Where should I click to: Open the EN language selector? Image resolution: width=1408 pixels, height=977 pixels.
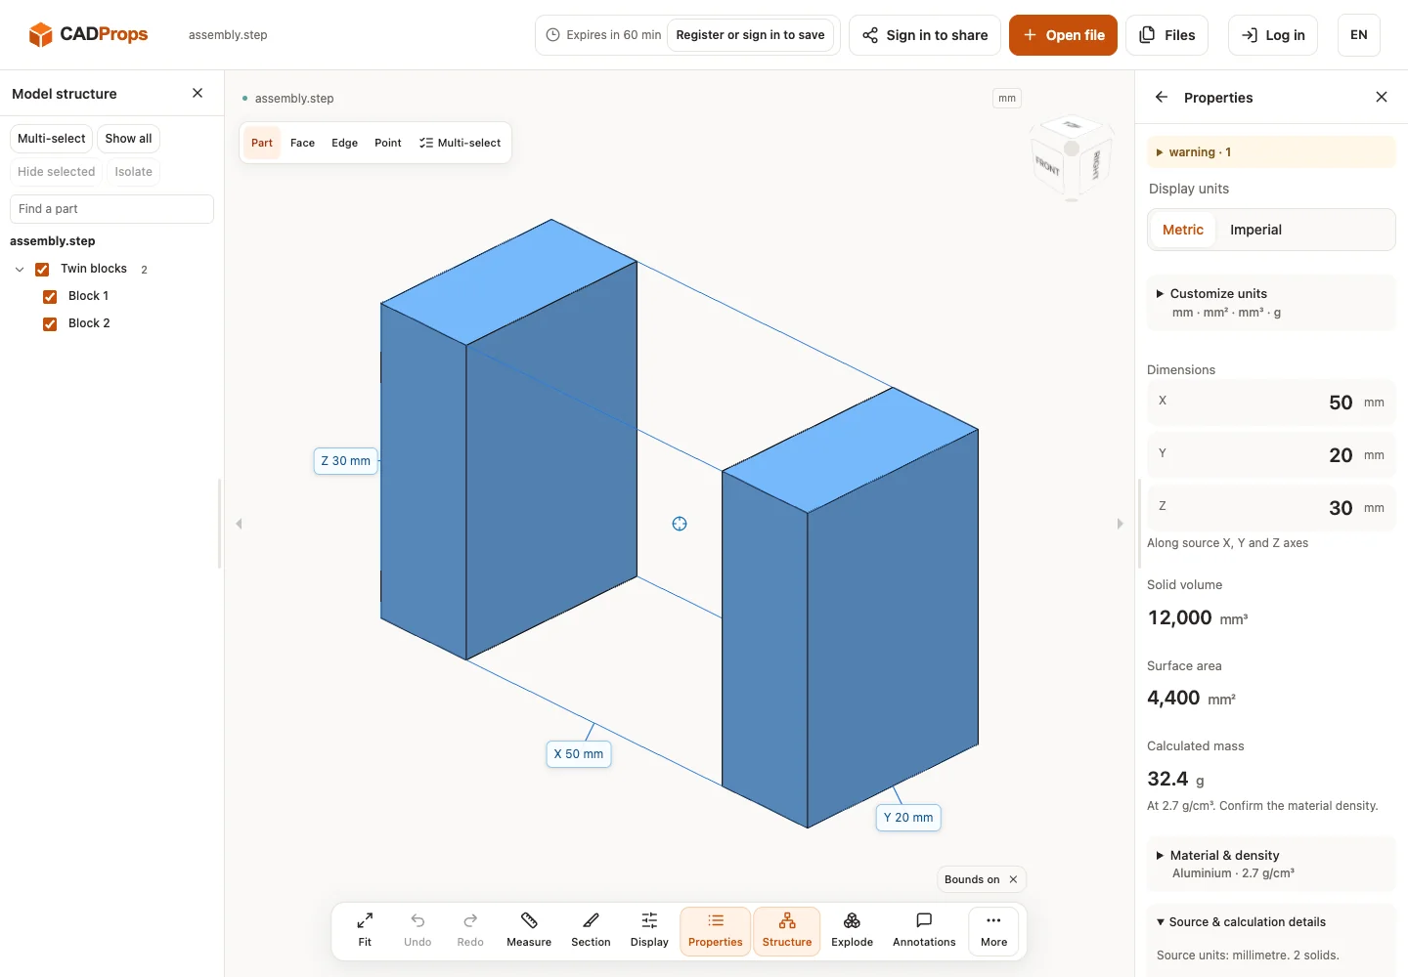coord(1359,35)
